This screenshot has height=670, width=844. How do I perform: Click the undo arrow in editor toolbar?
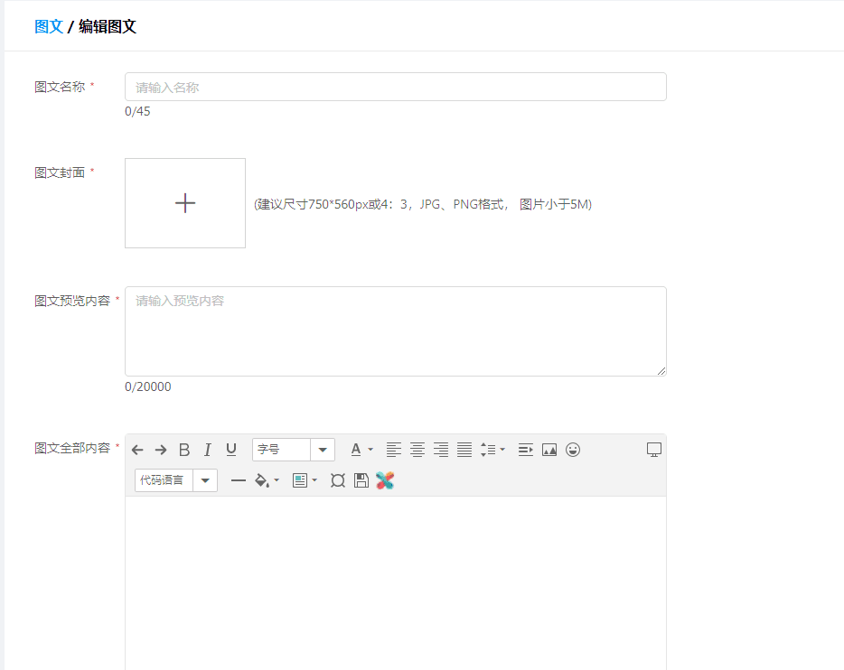[x=137, y=450]
